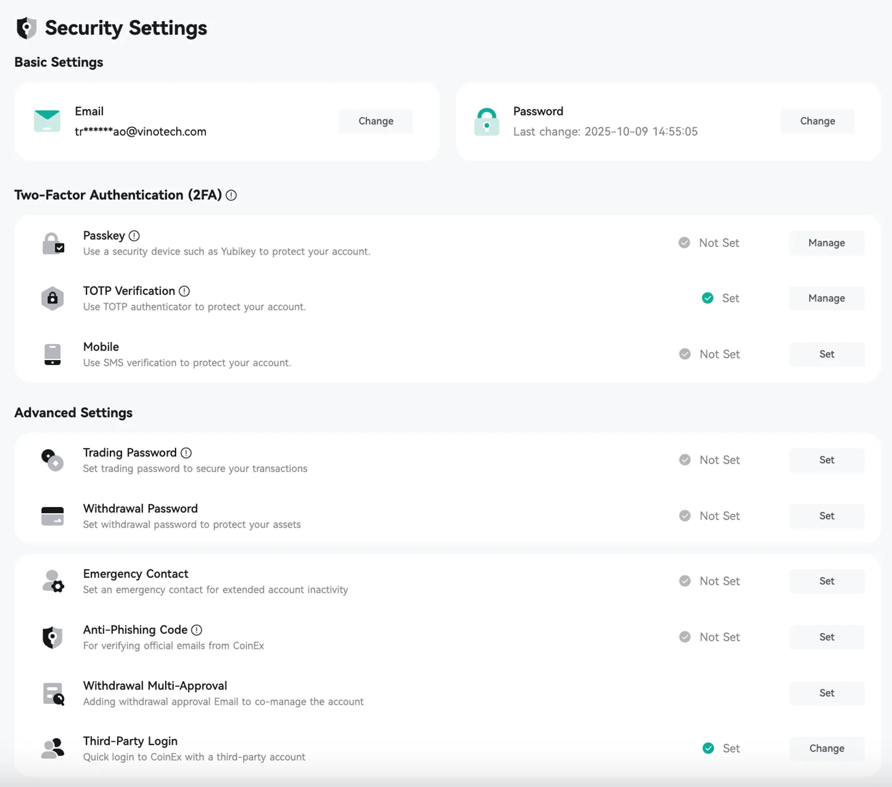Viewport: 892px width, 787px height.
Task: Set Withdrawal Multi-Approval
Action: pos(827,693)
